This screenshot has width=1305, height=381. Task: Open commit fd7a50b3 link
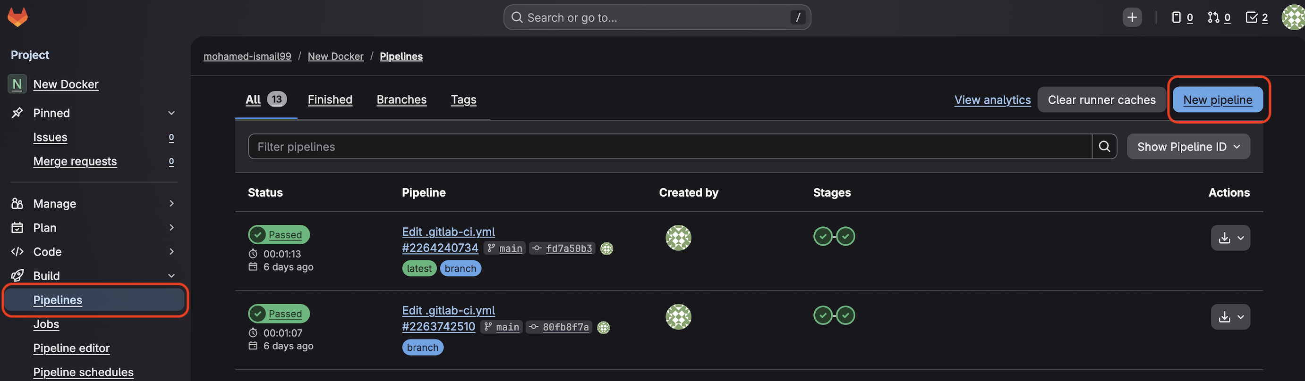click(x=568, y=248)
